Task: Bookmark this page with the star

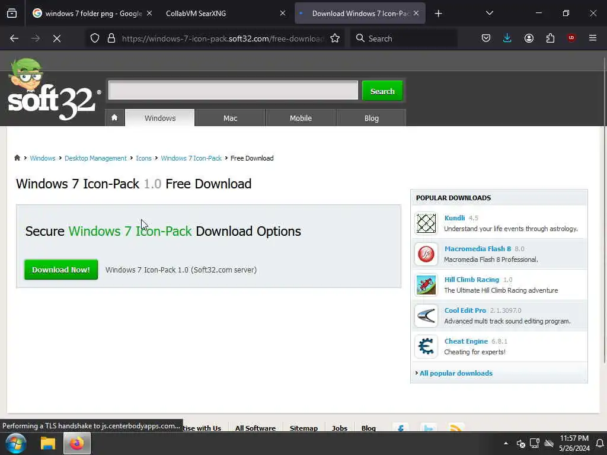Action: coord(335,39)
